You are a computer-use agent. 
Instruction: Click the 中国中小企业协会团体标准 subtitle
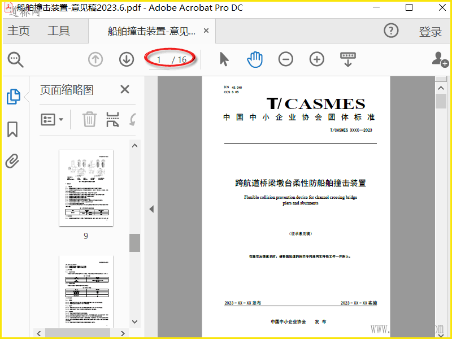(x=299, y=117)
